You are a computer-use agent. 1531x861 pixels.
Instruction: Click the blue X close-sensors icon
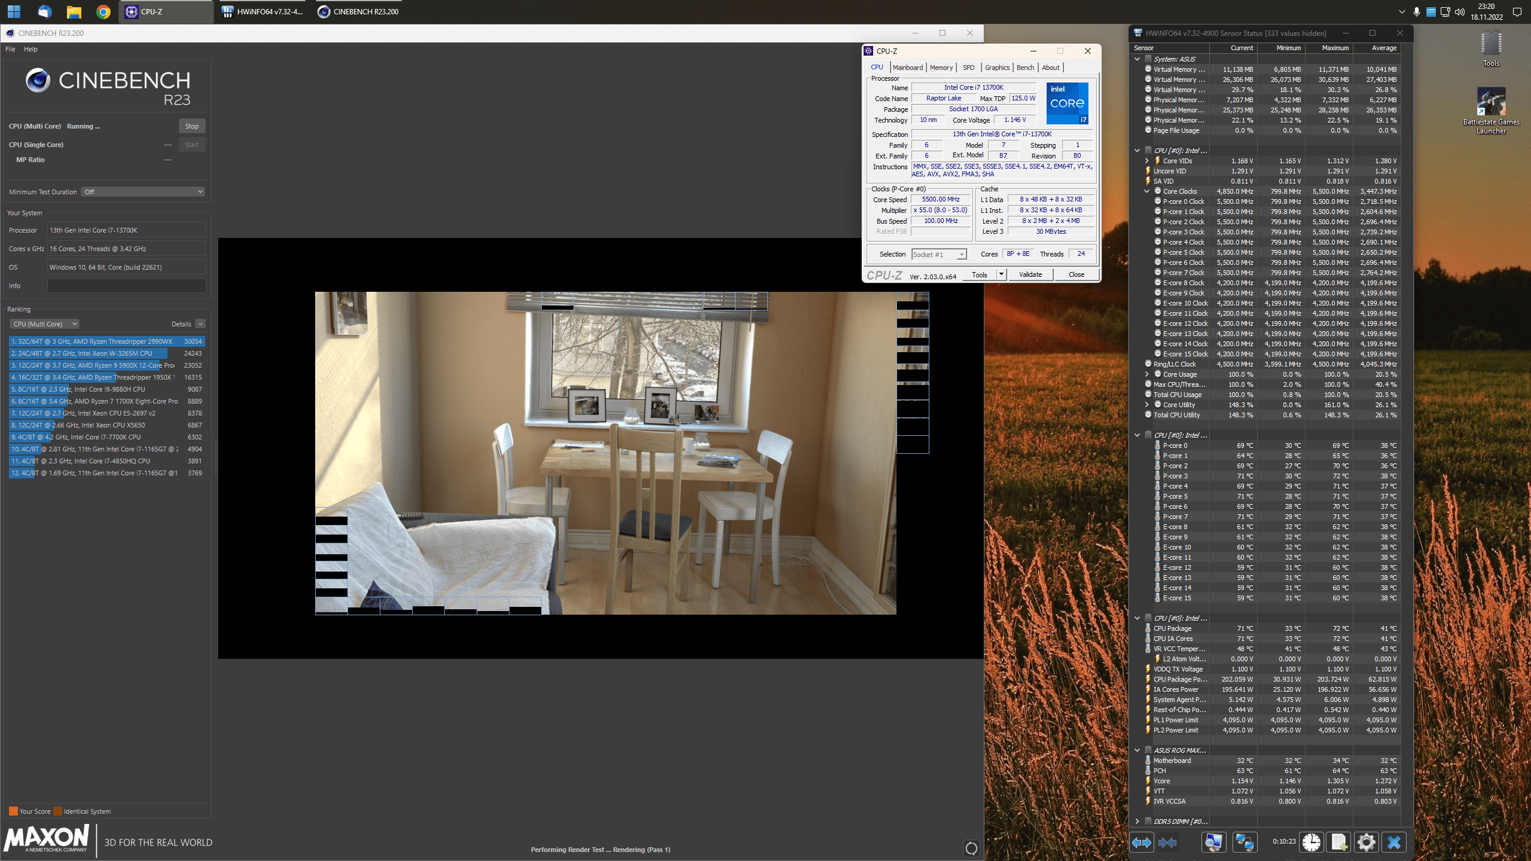(x=1394, y=842)
